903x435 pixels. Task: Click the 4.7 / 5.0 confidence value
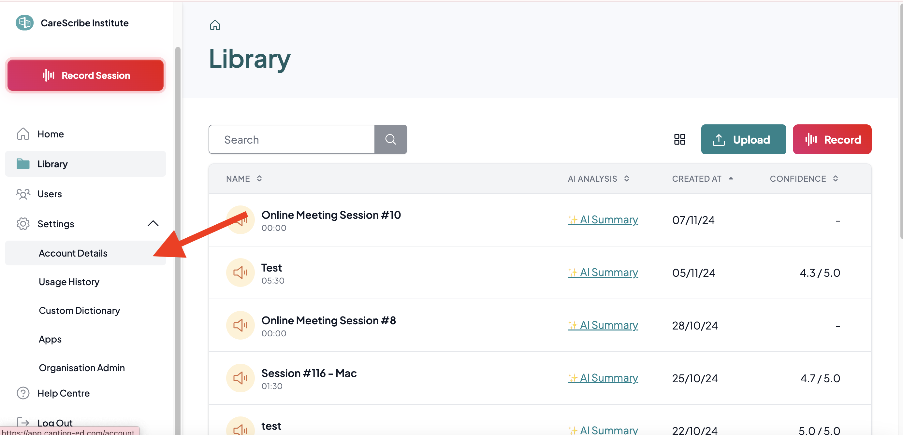(820, 378)
